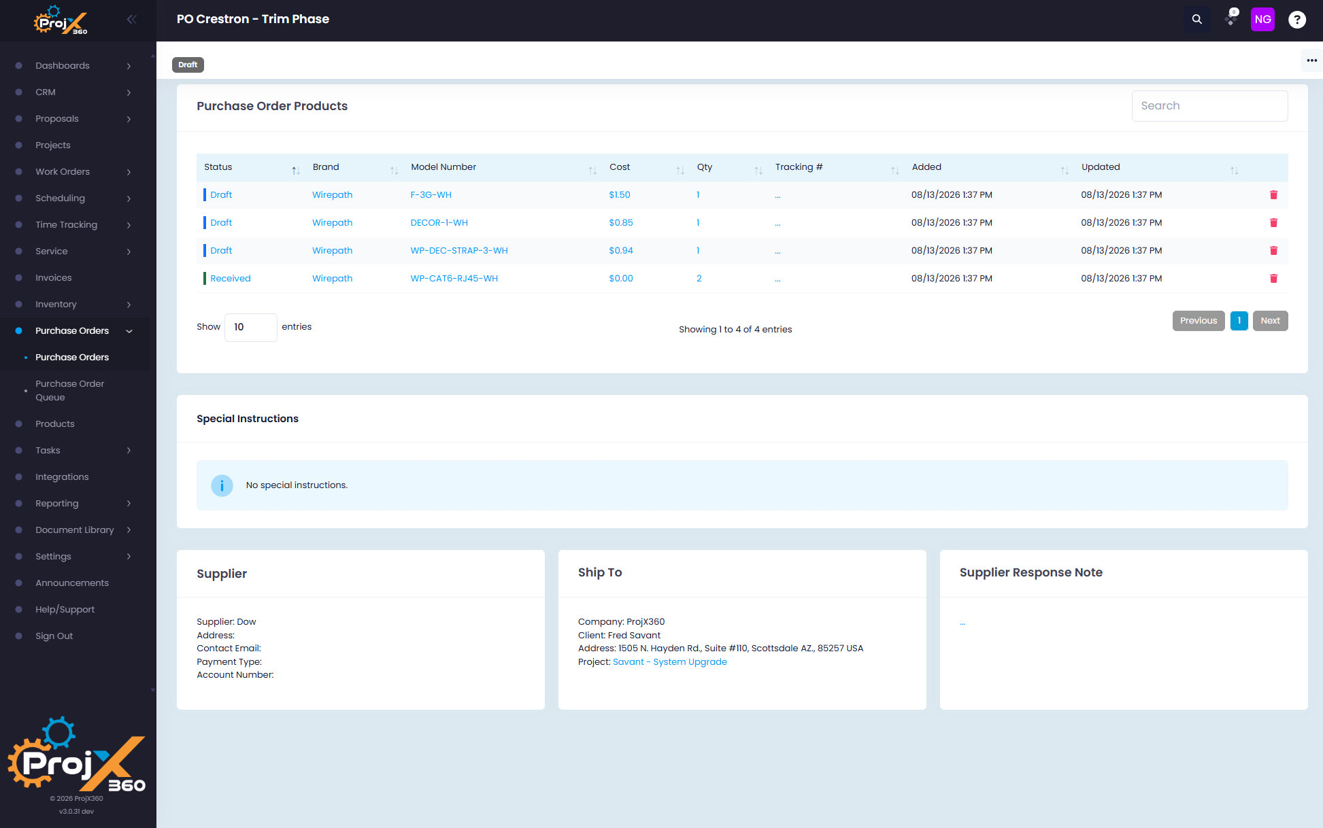1323x828 pixels.
Task: Delete the WP-DEC-STRAP-3-WH product row
Action: [x=1273, y=251]
